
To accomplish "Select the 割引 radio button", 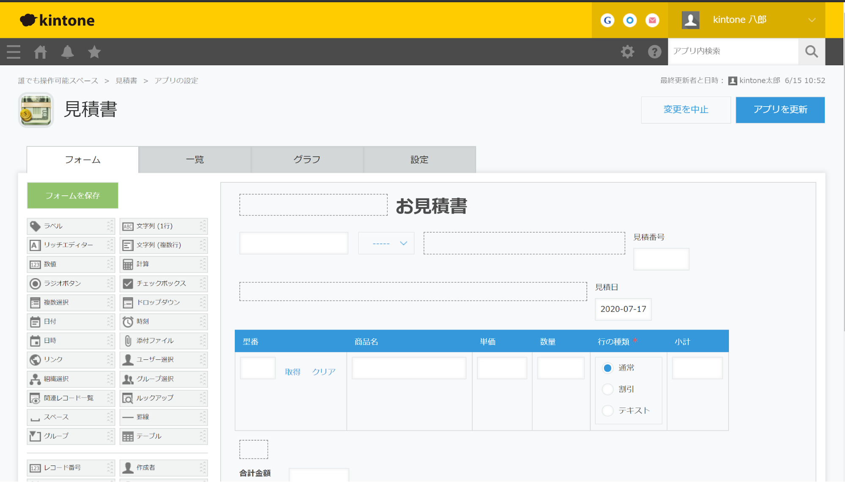I will (x=607, y=389).
